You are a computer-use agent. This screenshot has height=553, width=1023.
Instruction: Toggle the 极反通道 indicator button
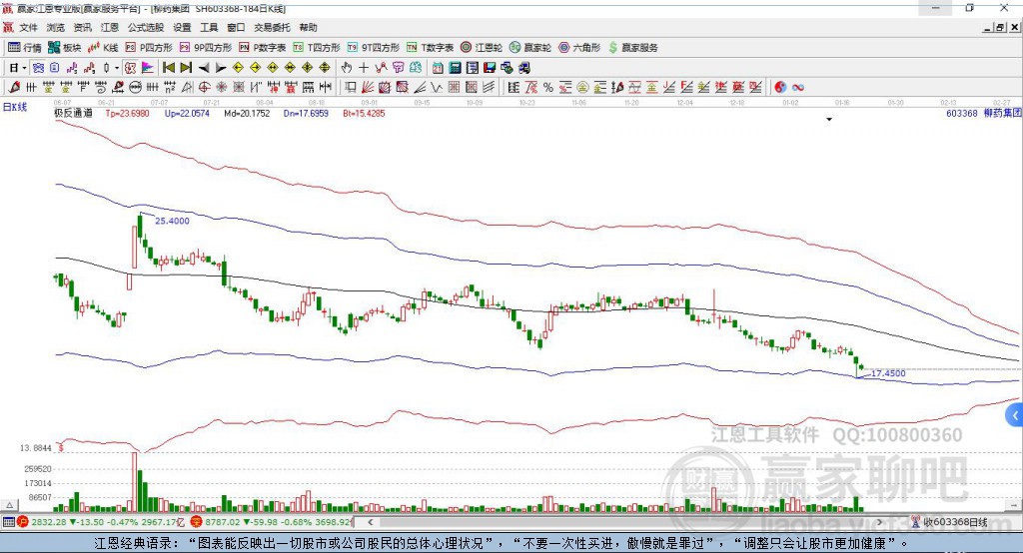pyautogui.click(x=130, y=68)
